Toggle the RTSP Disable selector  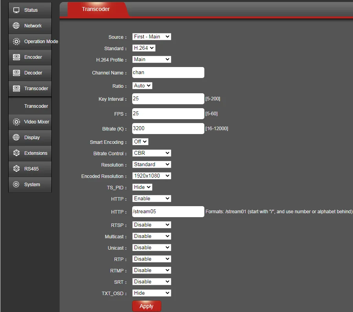coord(151,225)
